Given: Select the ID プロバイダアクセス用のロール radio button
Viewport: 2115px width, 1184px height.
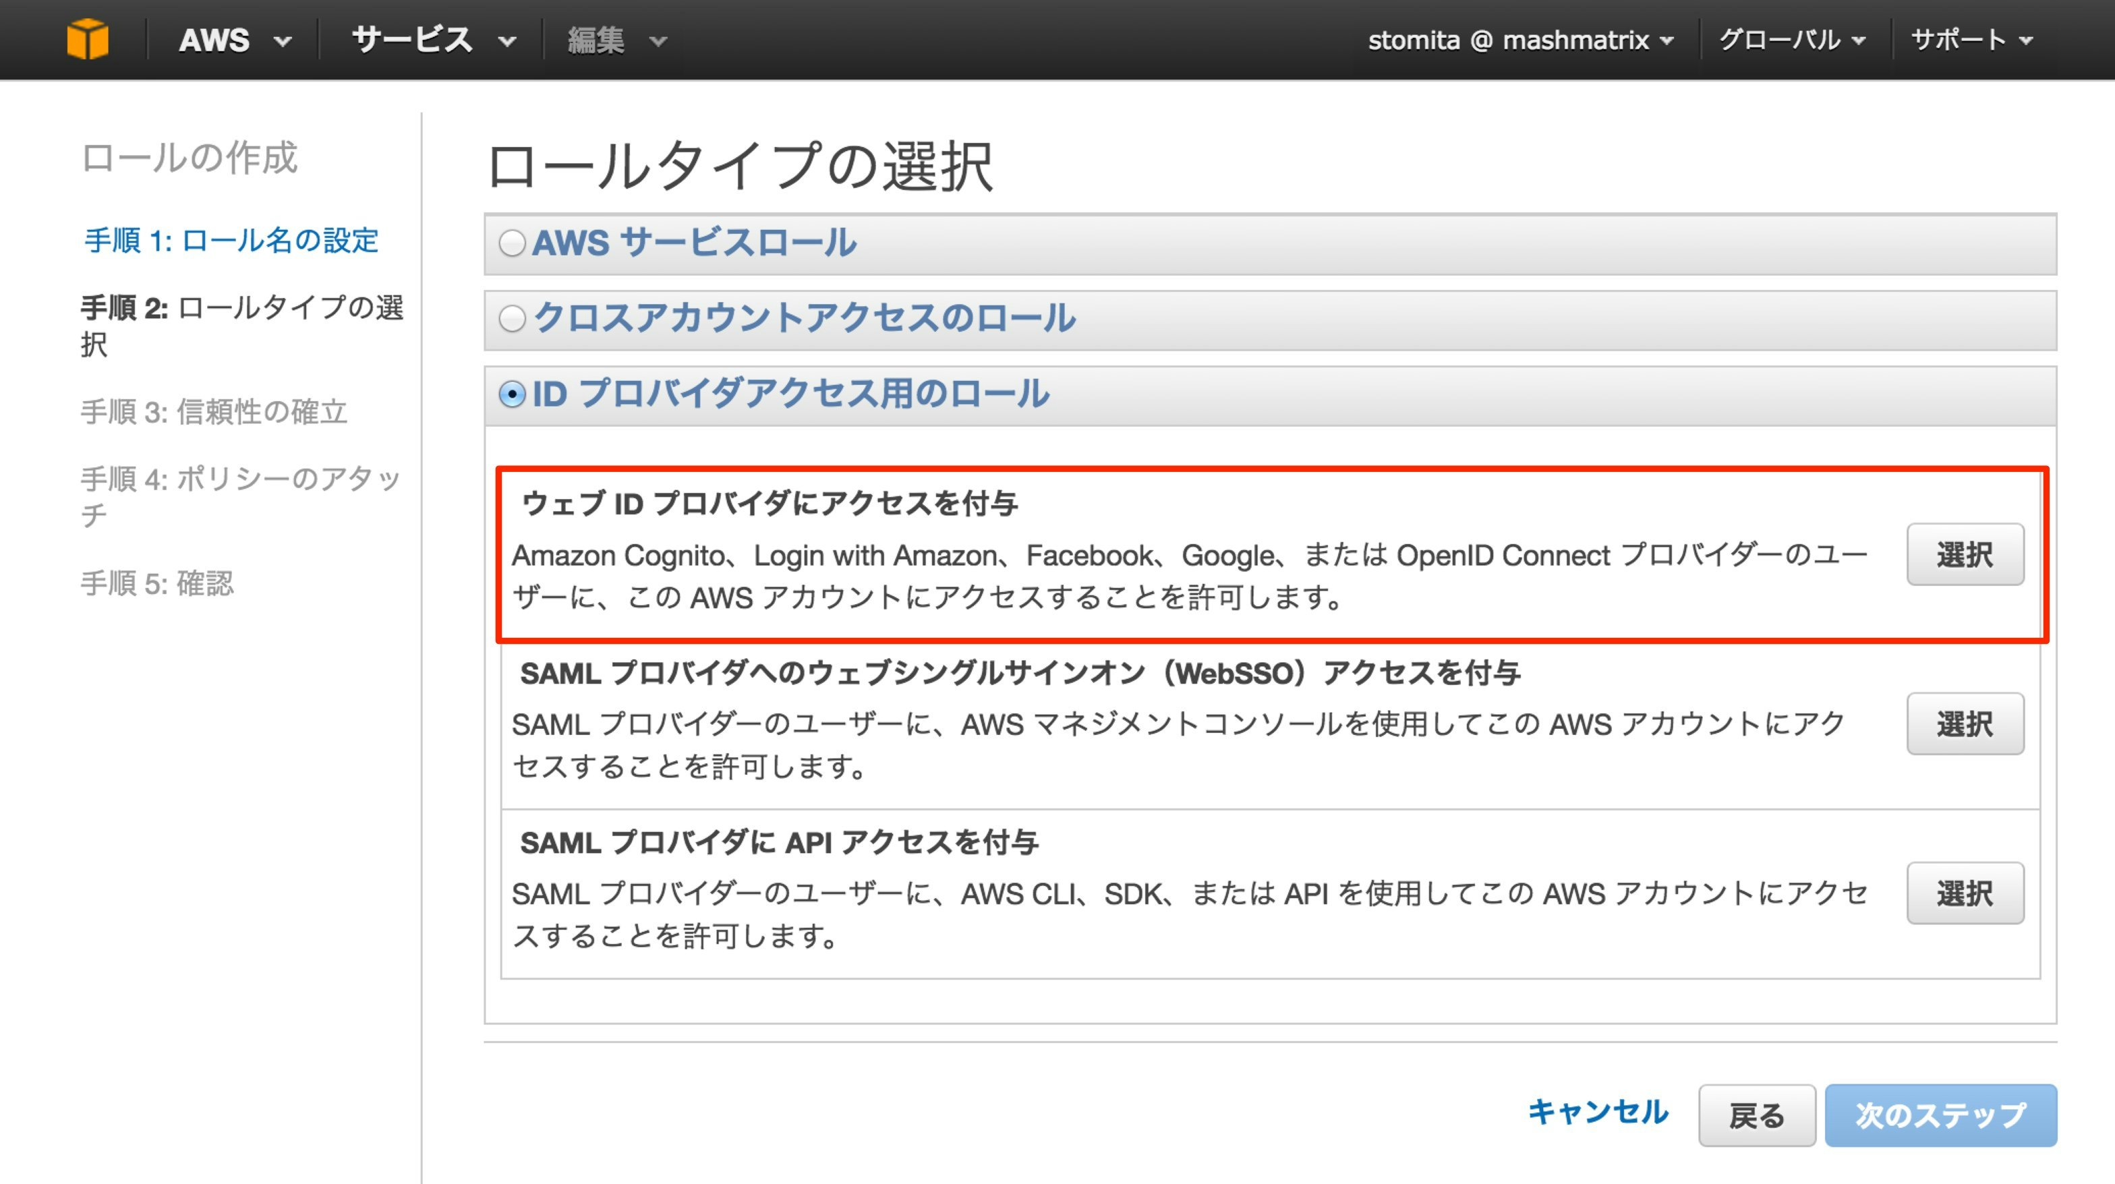Looking at the screenshot, I should [513, 395].
